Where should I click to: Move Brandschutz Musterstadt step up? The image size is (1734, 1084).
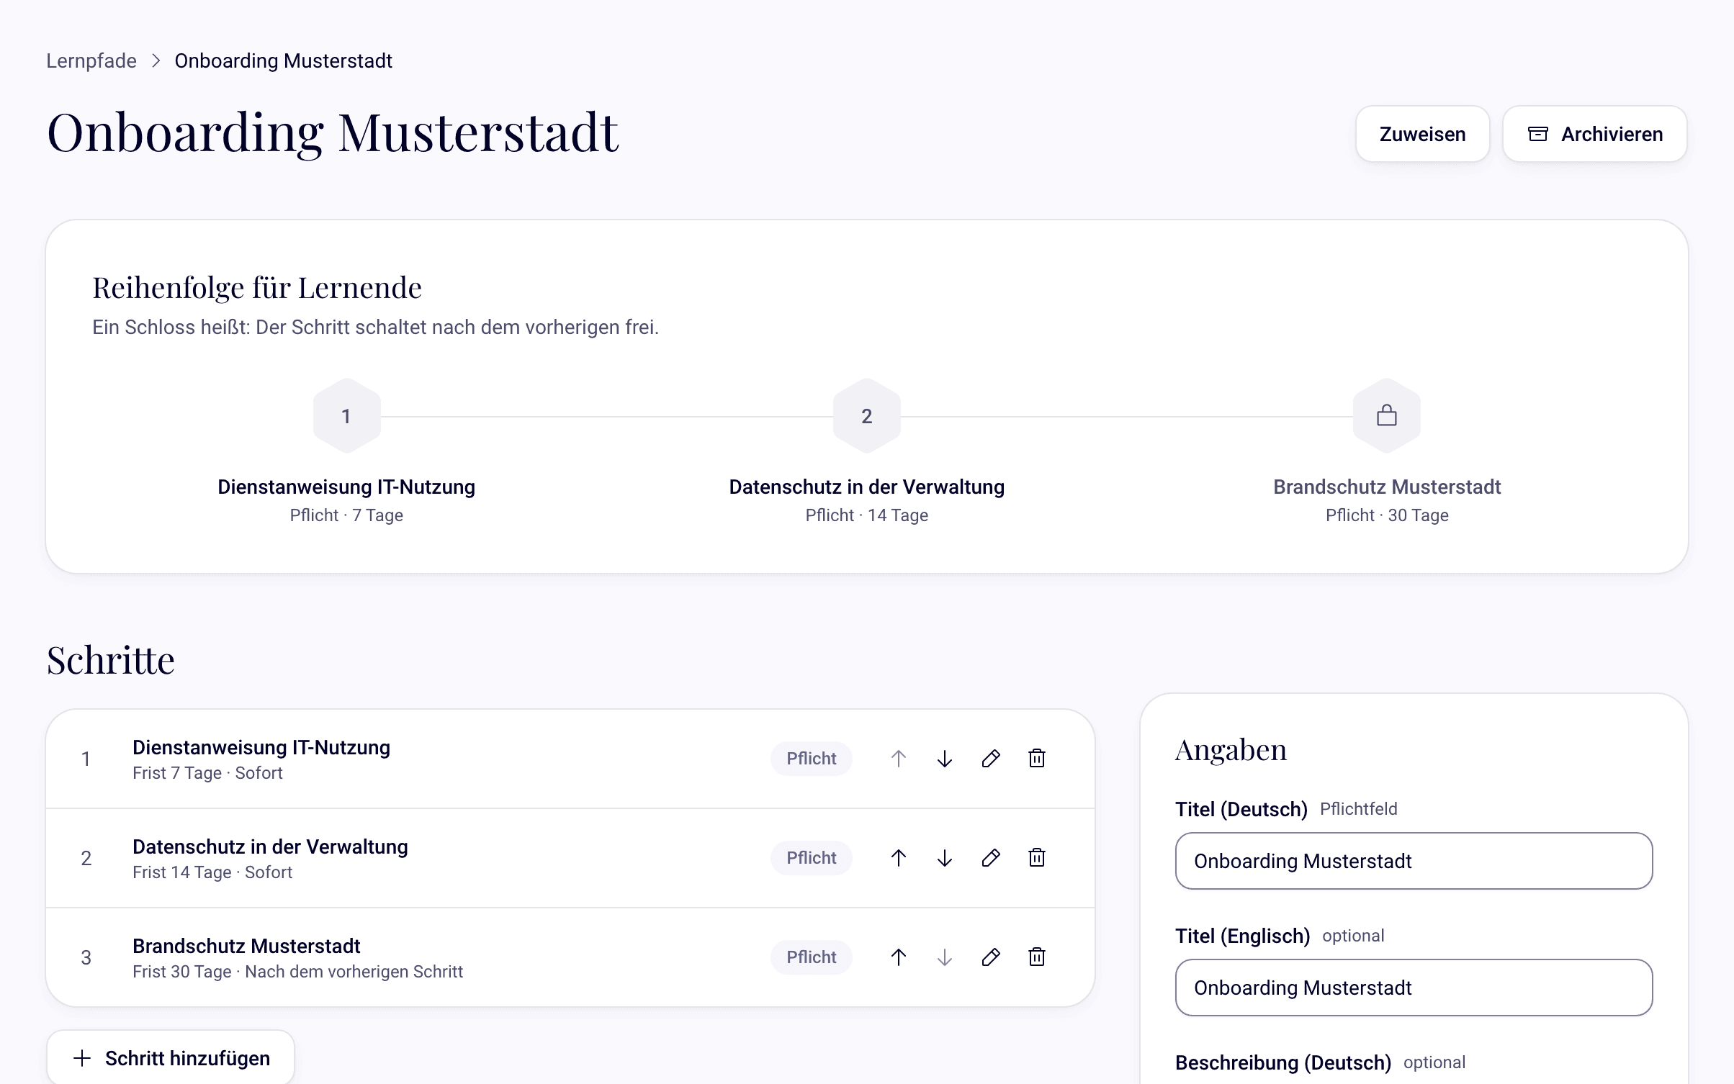coord(898,957)
